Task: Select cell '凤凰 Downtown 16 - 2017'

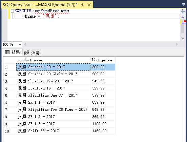Action: (53, 88)
